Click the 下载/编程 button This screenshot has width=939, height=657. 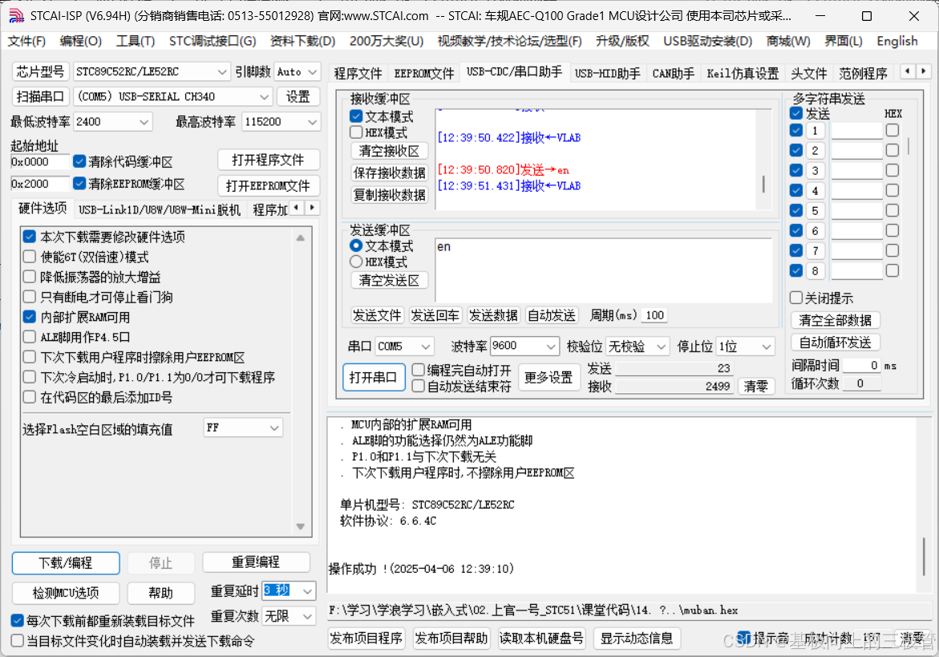[66, 563]
